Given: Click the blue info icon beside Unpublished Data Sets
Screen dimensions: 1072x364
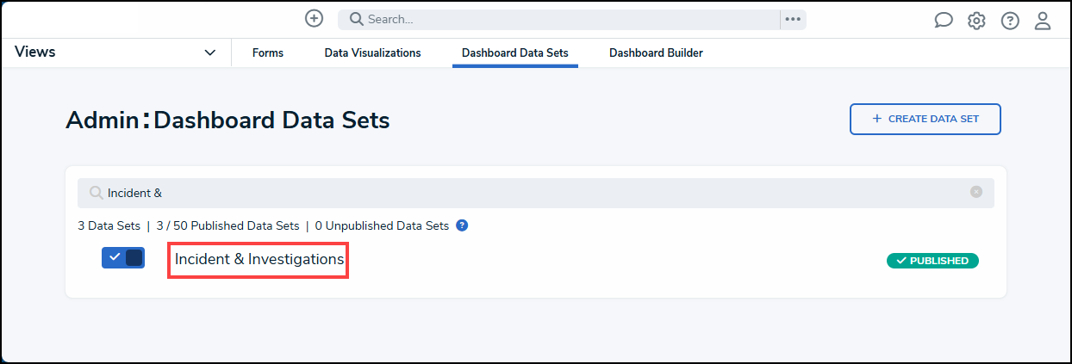Looking at the screenshot, I should pos(462,225).
